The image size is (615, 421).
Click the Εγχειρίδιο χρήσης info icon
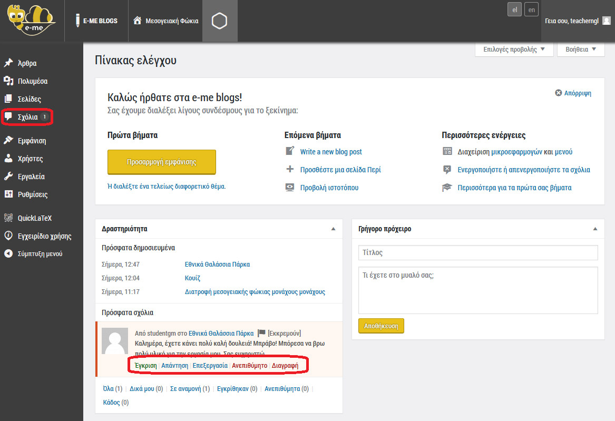coord(8,236)
